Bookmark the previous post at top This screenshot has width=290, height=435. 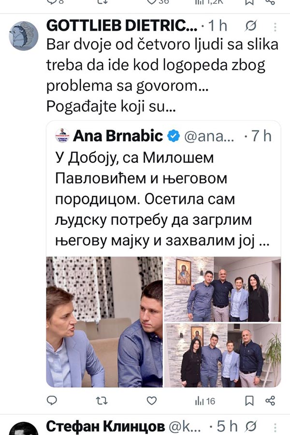click(249, 2)
